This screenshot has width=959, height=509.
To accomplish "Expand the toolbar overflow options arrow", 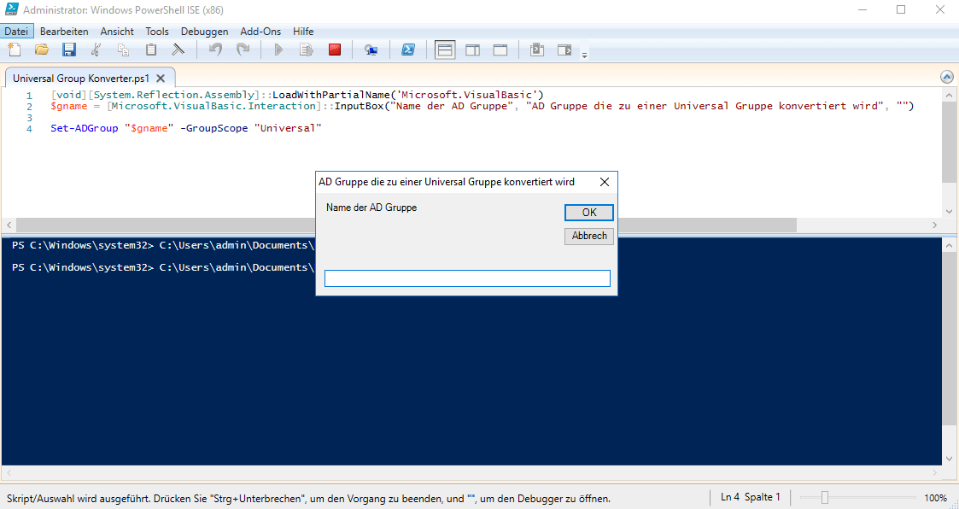I will point(585,56).
